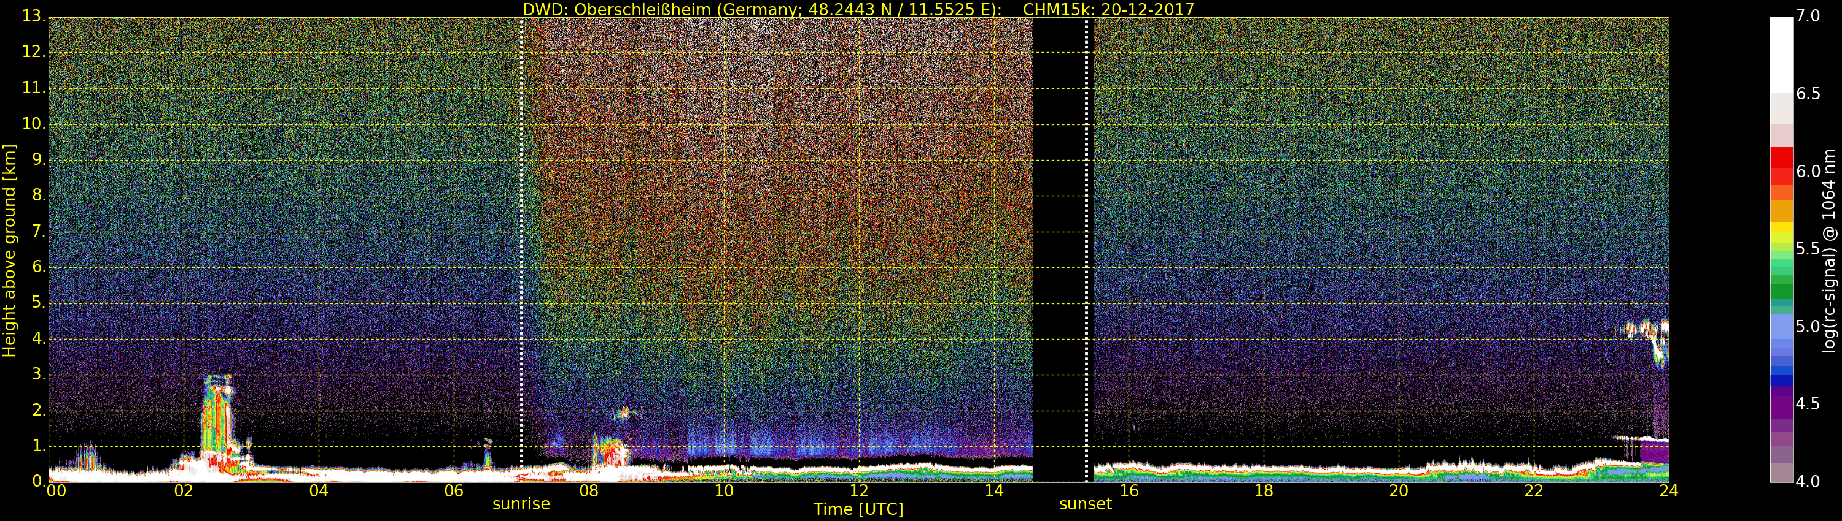The image size is (1842, 521).
Task: Click the 4.0 label at the colorbar bottom
Action: tap(1808, 482)
